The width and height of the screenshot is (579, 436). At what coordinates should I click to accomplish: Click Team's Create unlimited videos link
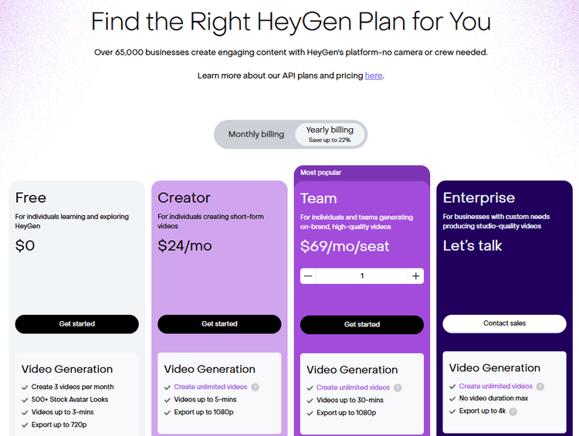(353, 387)
